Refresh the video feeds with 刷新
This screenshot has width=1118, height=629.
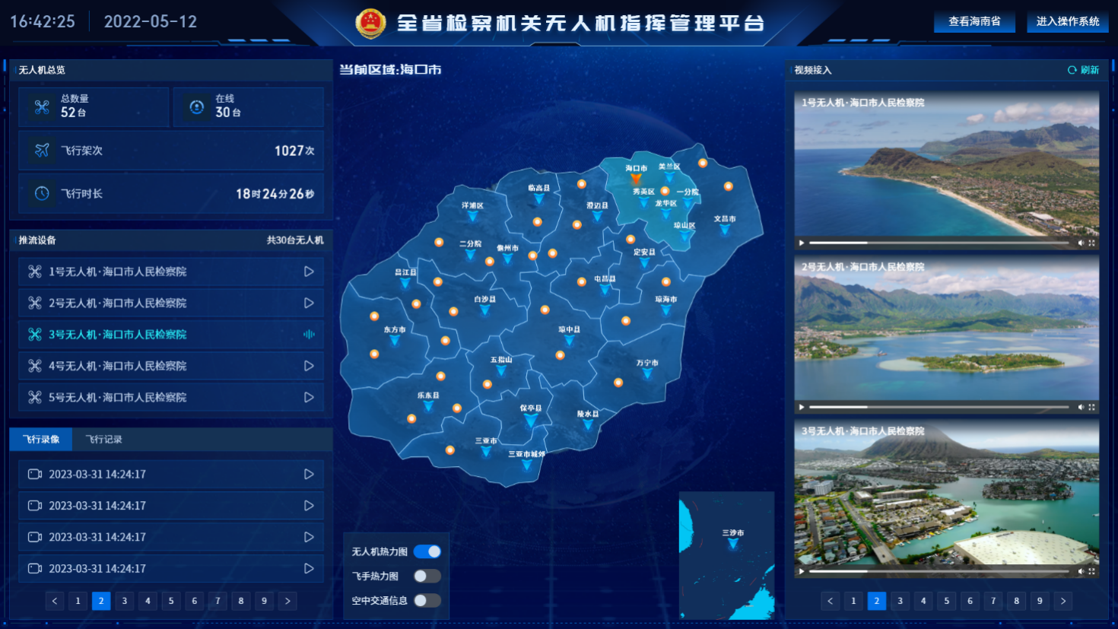pos(1084,70)
